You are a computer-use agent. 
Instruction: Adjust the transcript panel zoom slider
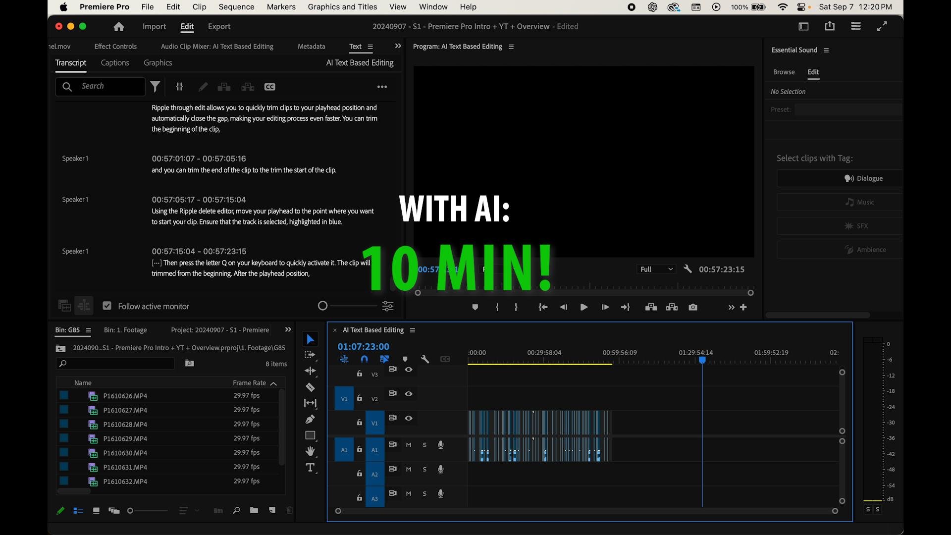click(x=323, y=306)
